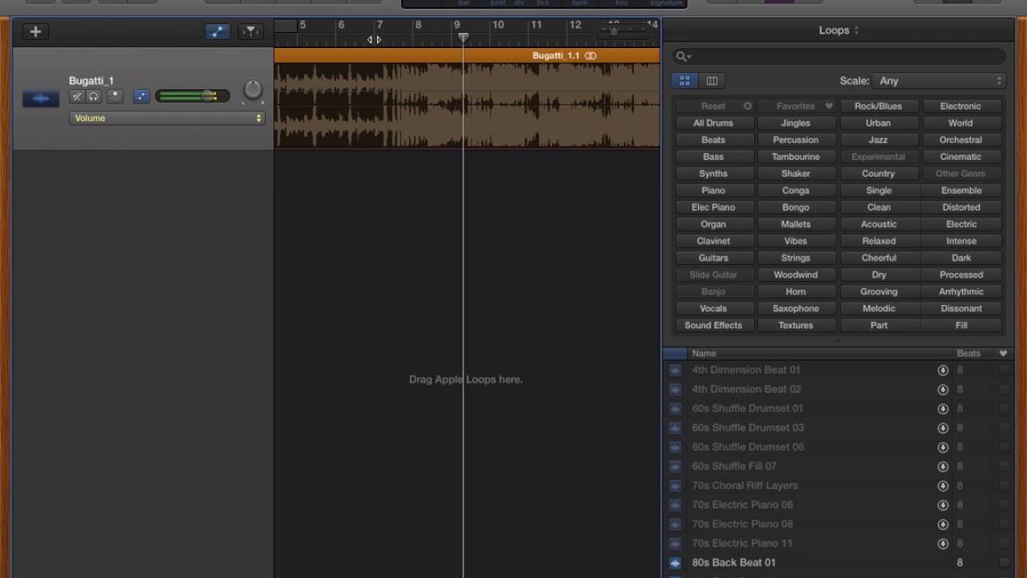This screenshot has height=578, width=1027.
Task: Click the loop icon on the Bugatti_1.1 region
Action: [591, 55]
